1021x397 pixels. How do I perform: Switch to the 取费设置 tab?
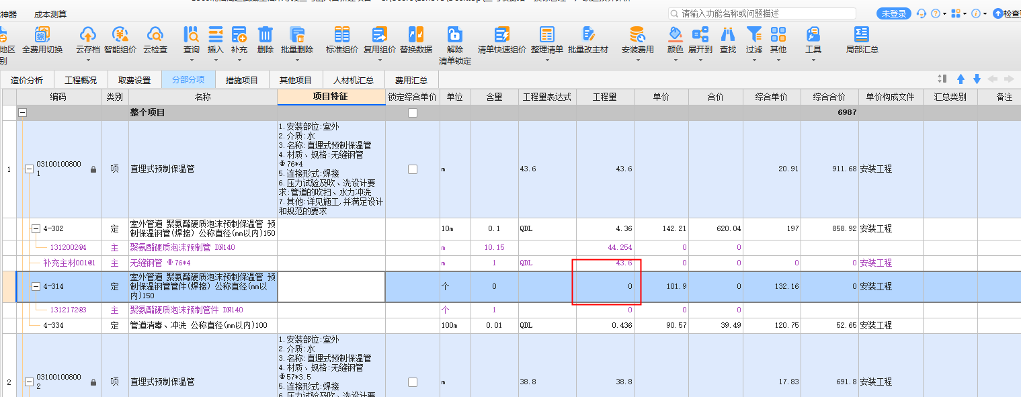[134, 80]
